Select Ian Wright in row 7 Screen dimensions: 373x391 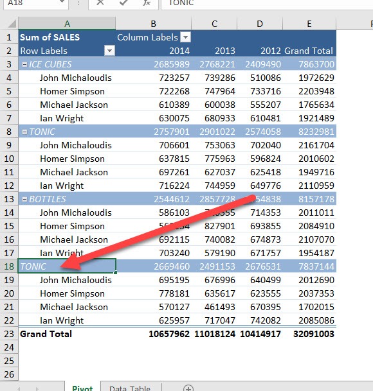coord(67,118)
